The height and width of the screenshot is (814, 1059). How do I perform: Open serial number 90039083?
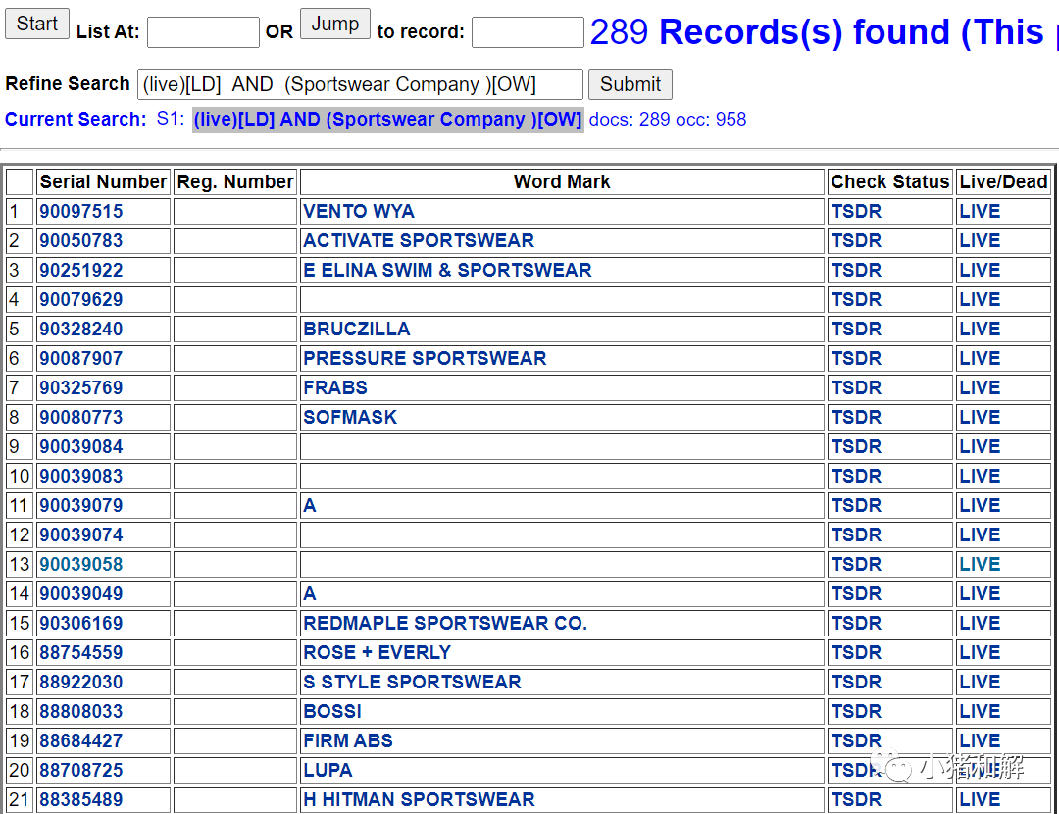click(81, 477)
